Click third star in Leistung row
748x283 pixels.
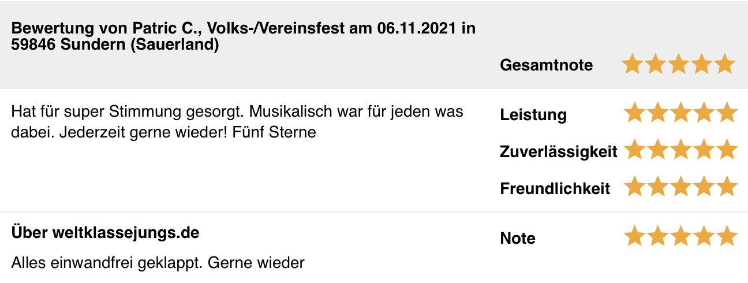click(x=681, y=113)
